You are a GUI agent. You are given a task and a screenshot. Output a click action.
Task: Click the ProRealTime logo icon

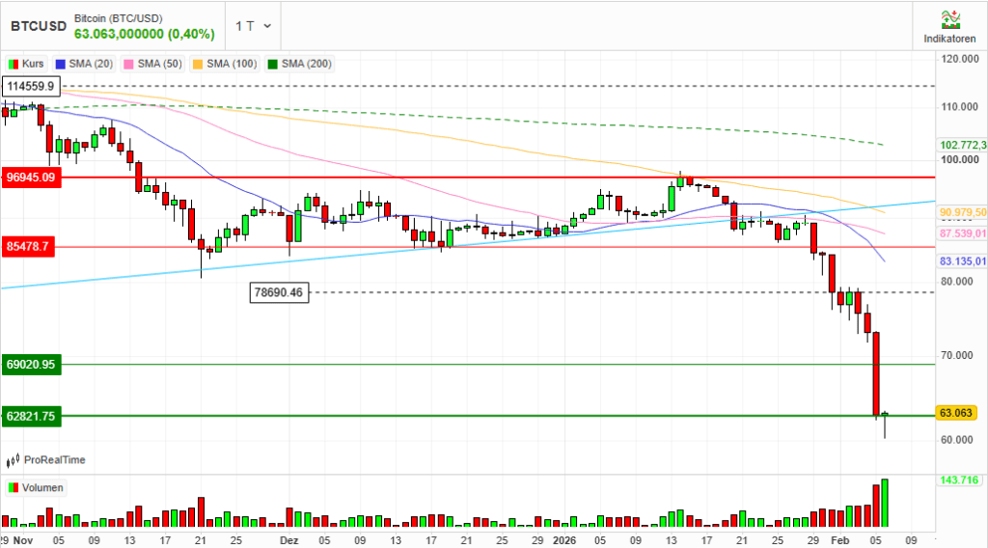click(x=14, y=461)
